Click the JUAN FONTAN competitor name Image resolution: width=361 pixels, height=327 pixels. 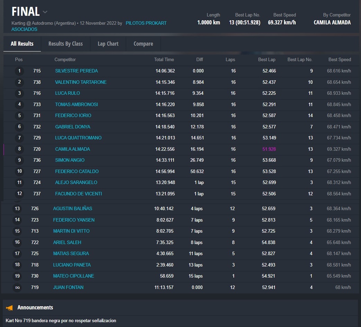(68, 287)
